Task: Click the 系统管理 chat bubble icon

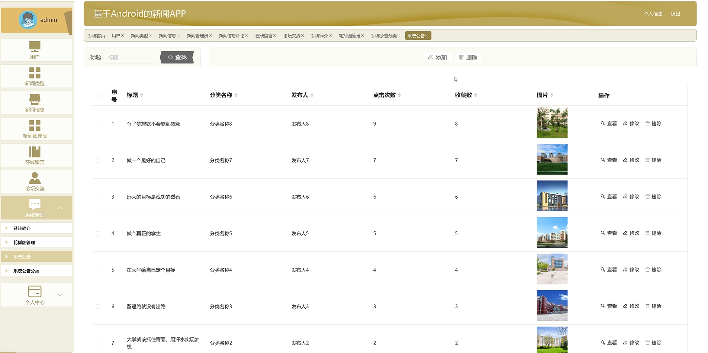Action: point(35,204)
